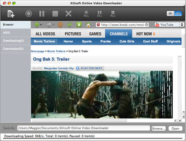The height and width of the screenshot is (141, 186).
Task: Switch to the single-pane view mode
Action: tap(170, 13)
